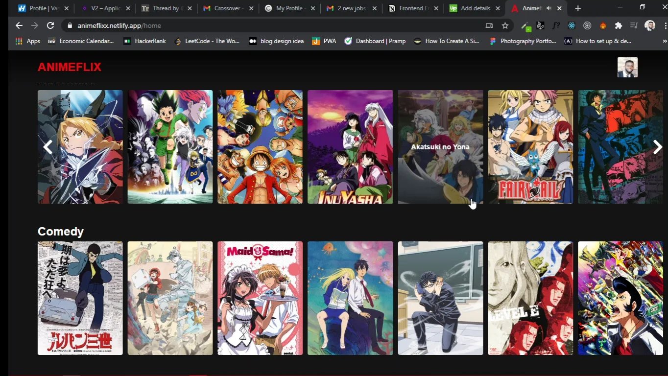Open the 'LeetCode - The Wo...' bookmark
The image size is (668, 376).
tap(207, 41)
